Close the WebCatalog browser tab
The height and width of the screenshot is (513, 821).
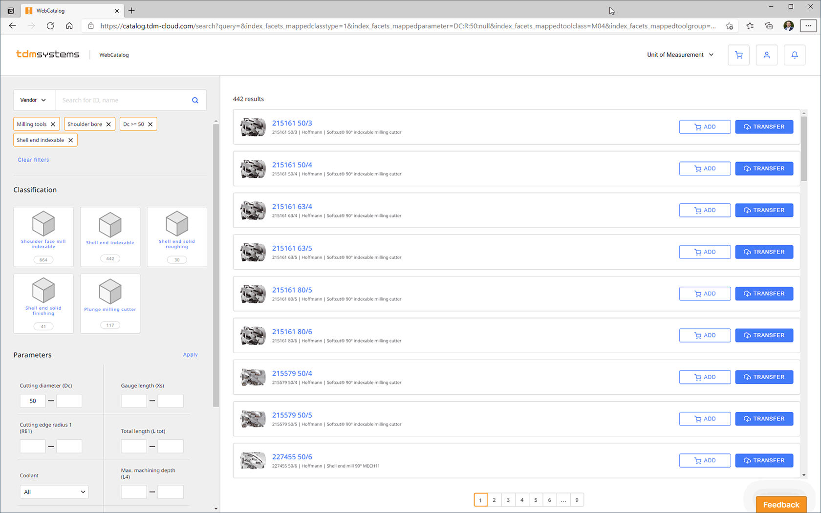click(117, 10)
